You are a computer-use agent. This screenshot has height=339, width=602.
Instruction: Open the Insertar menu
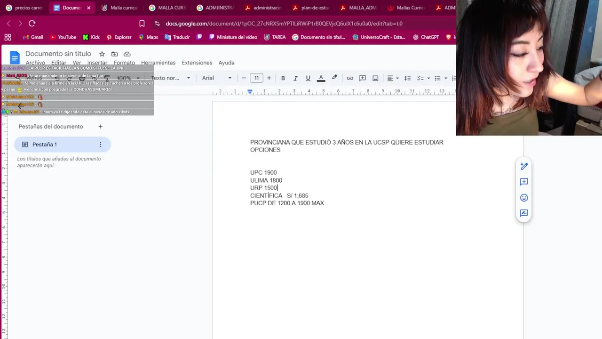point(97,63)
